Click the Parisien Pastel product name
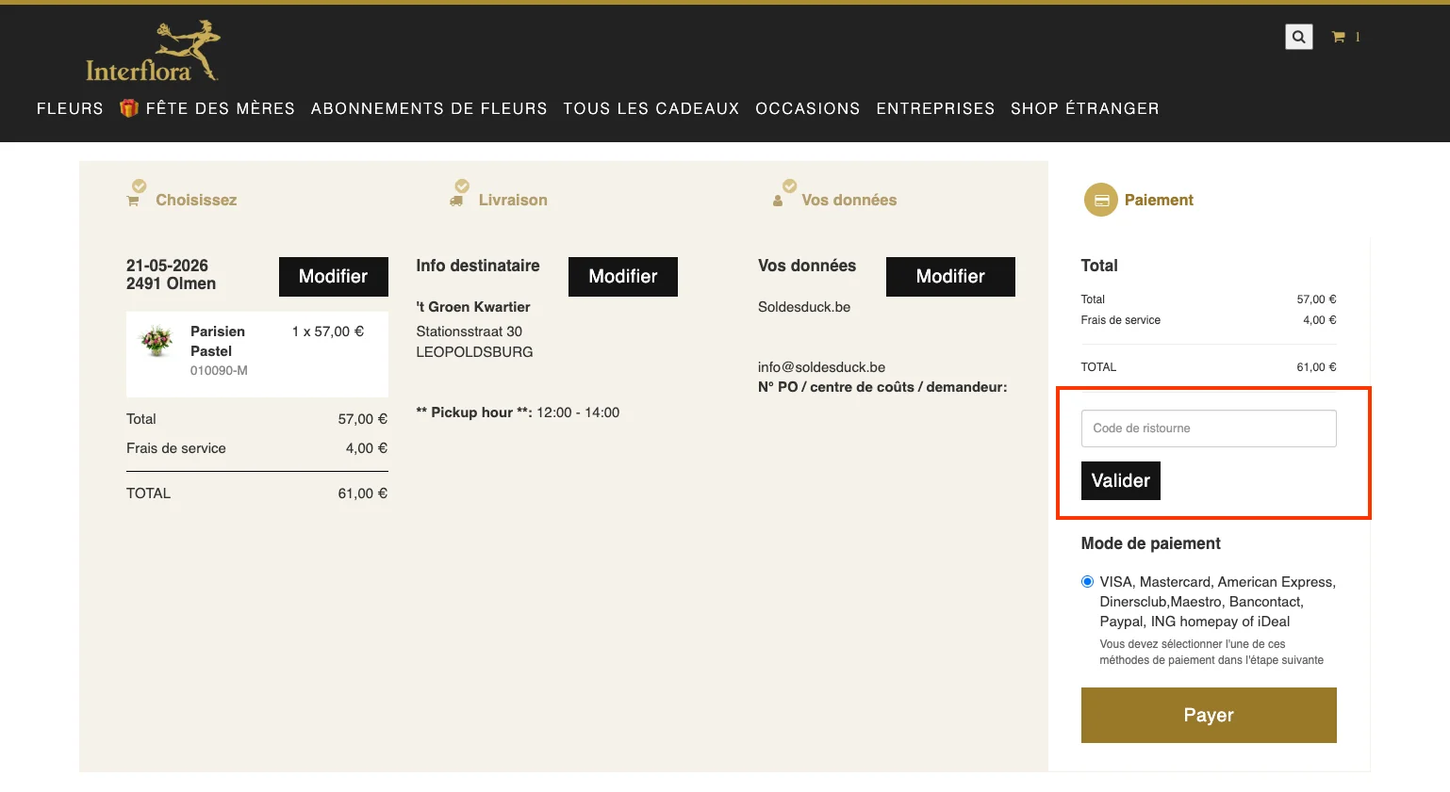The height and width of the screenshot is (792, 1450). coord(218,341)
